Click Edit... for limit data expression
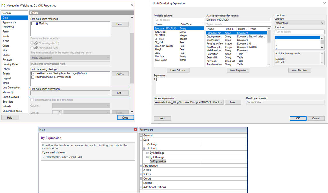This screenshot has height=193, width=328. 120,93
